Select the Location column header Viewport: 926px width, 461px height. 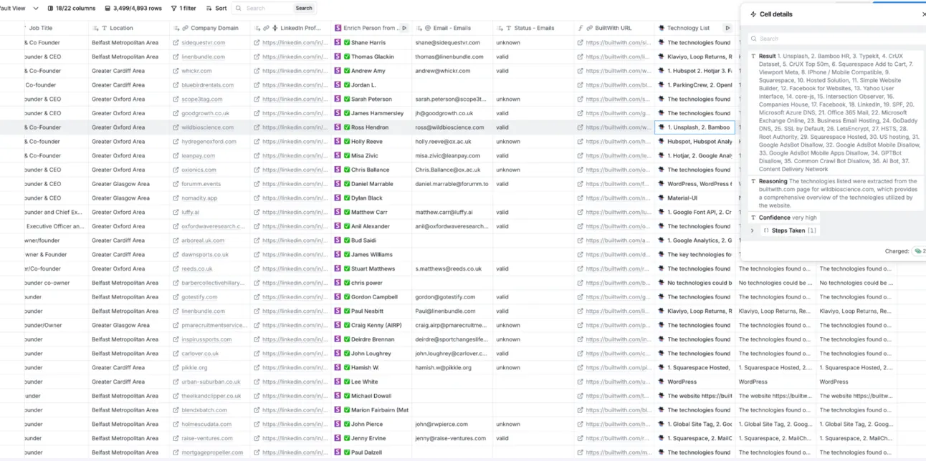129,28
